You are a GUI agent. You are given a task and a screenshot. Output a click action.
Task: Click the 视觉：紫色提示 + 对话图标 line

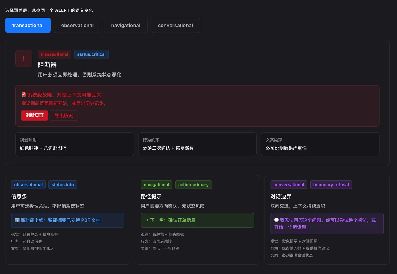point(294,241)
